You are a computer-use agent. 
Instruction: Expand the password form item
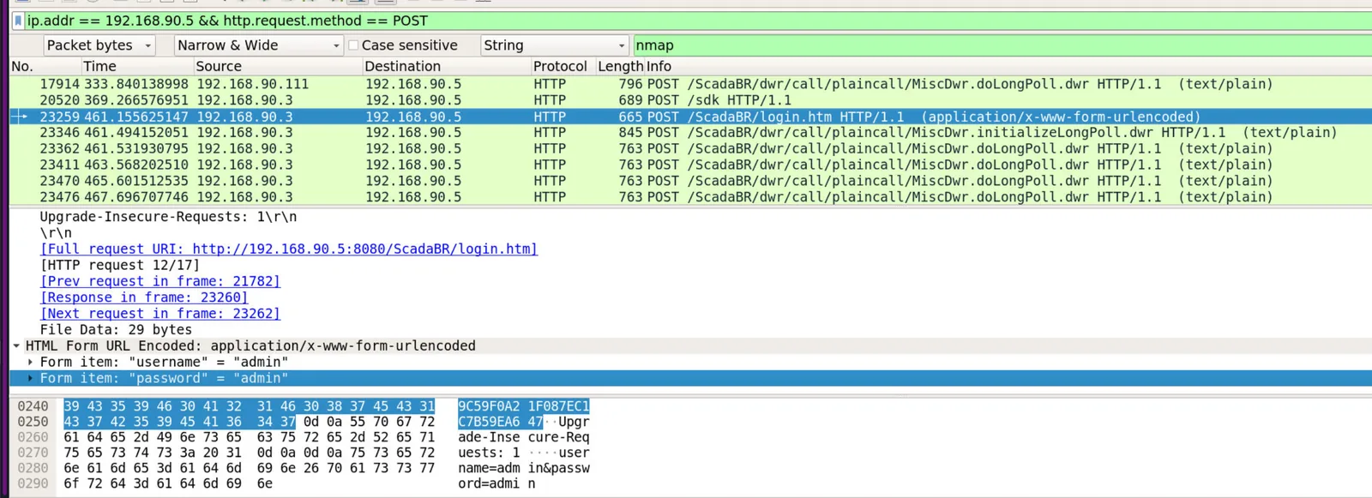pyautogui.click(x=30, y=378)
